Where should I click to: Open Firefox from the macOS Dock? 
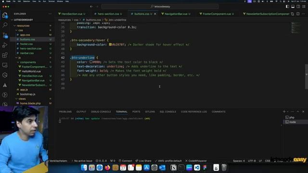click(x=107, y=168)
